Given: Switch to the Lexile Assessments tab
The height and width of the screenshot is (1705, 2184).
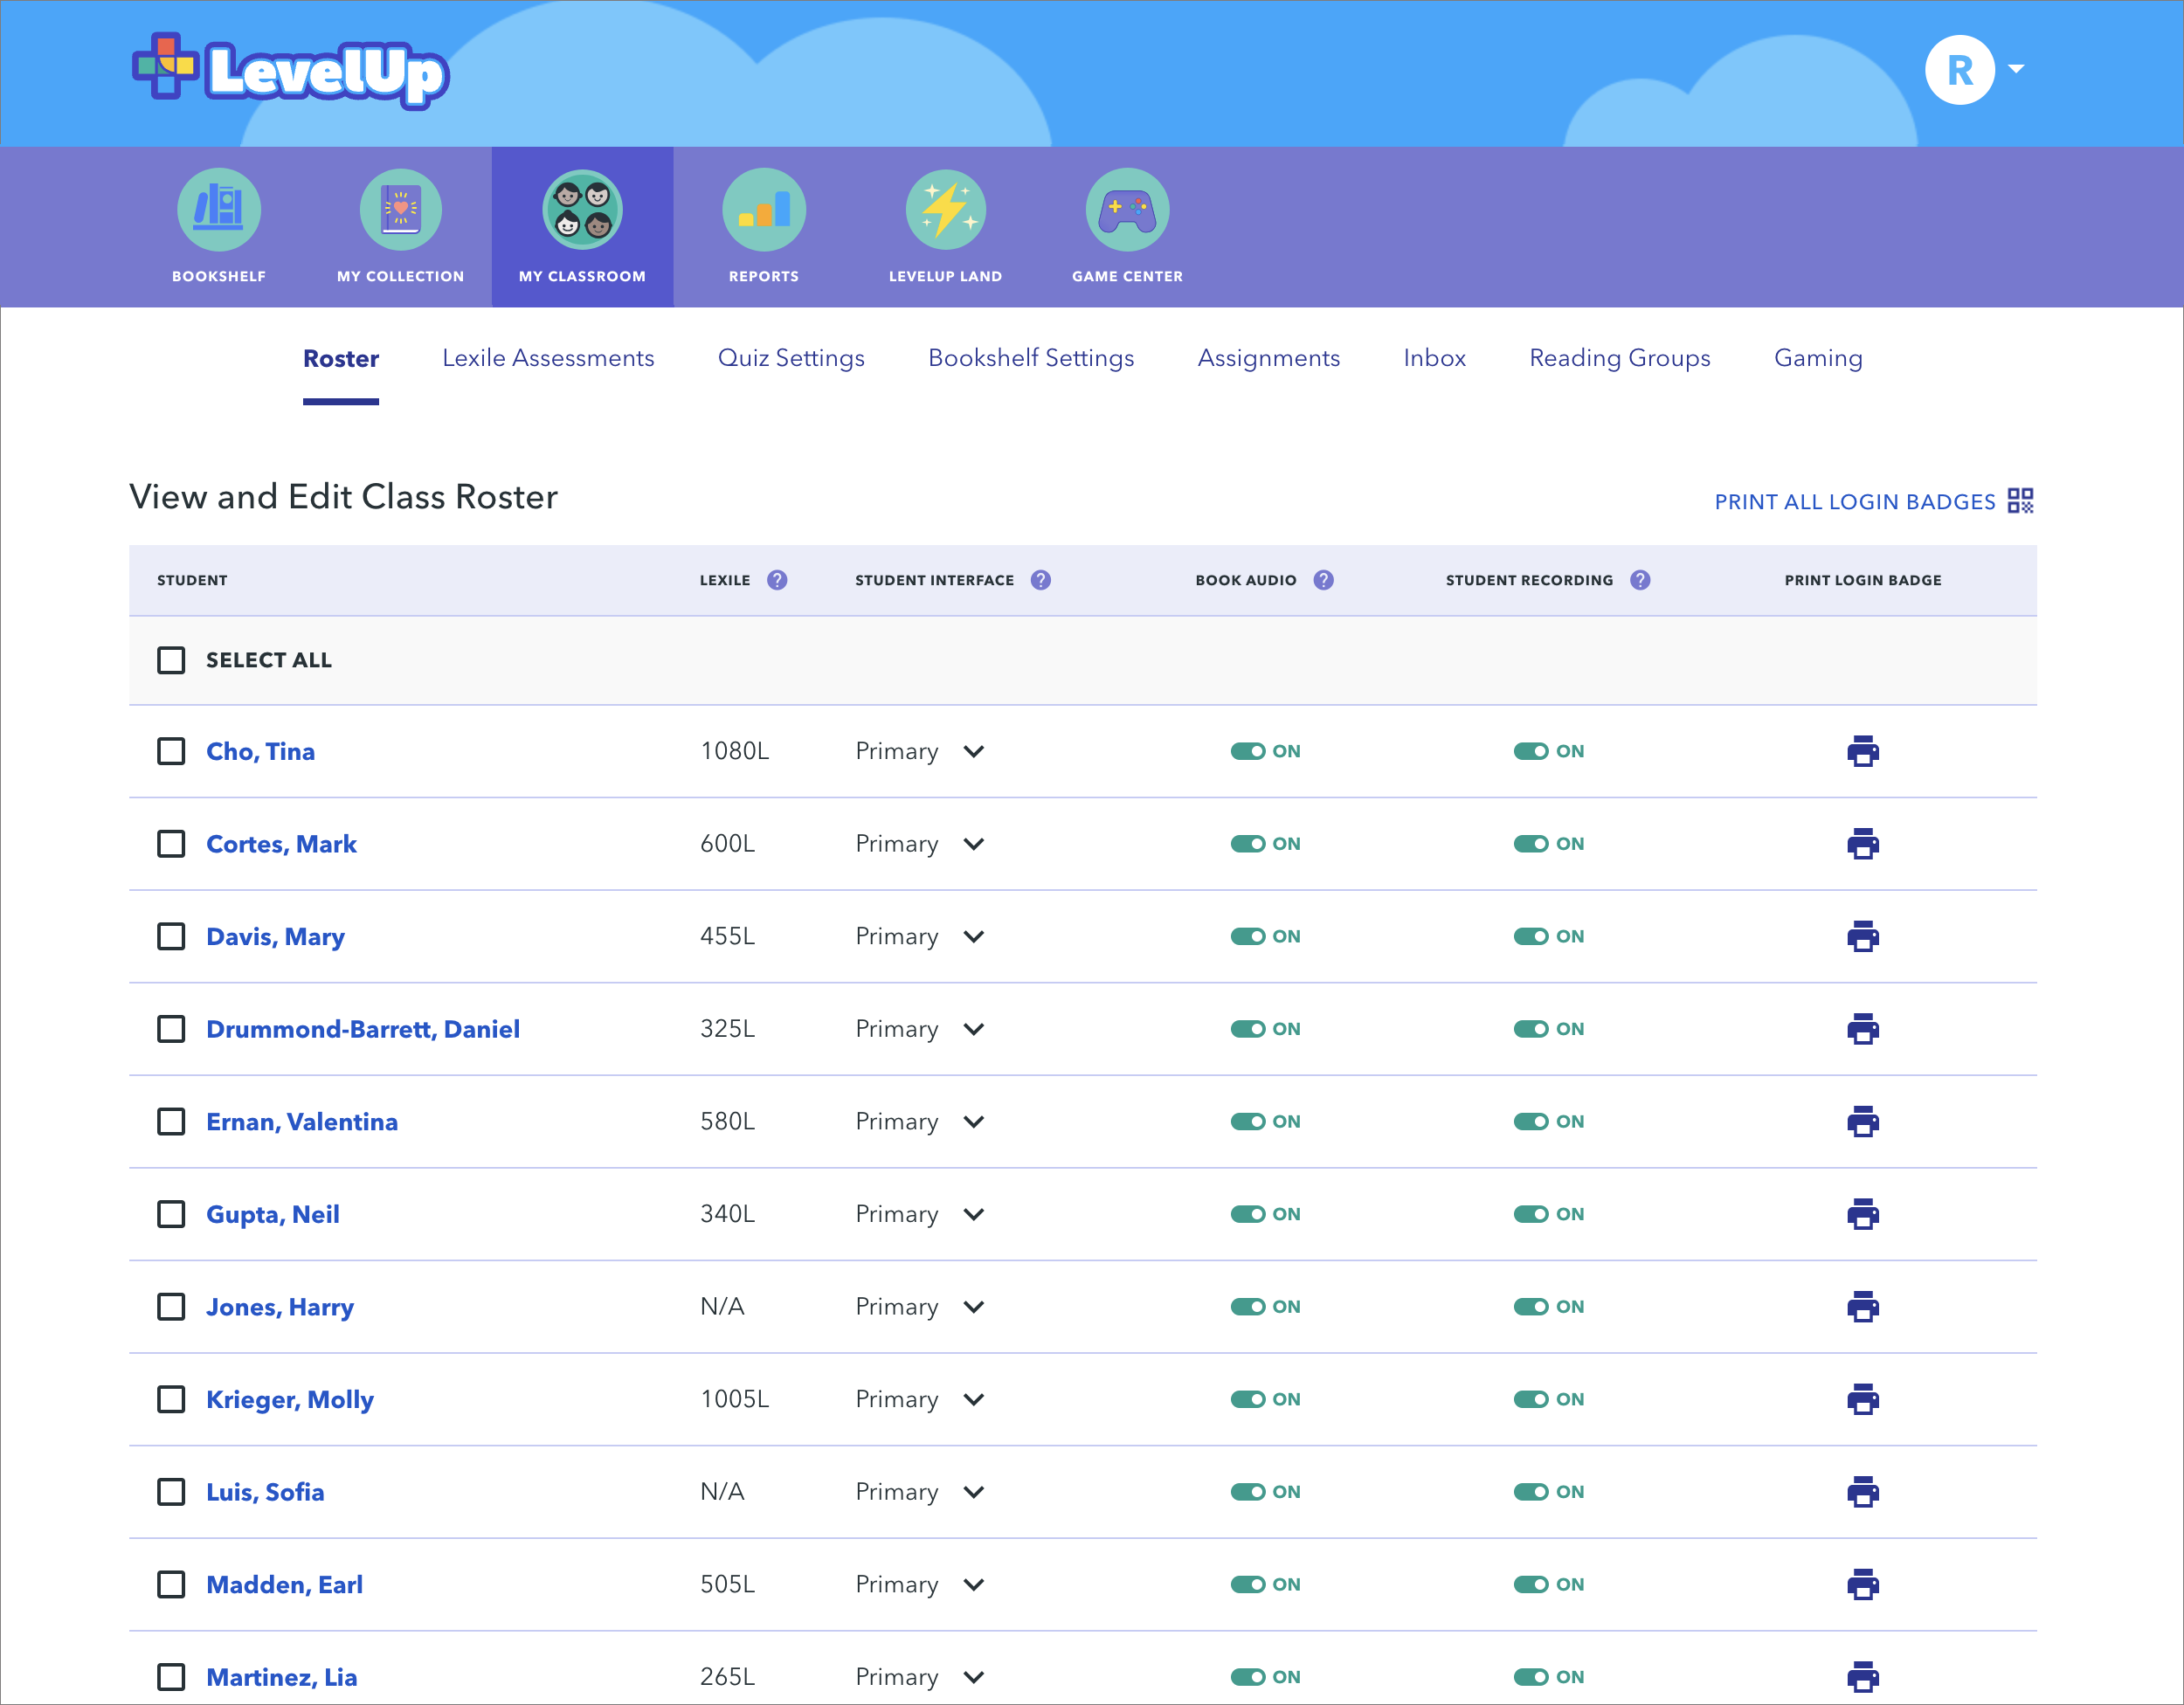Looking at the screenshot, I should coord(548,358).
